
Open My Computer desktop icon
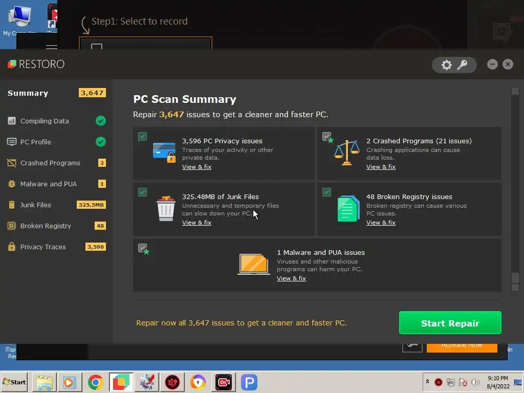tap(19, 19)
